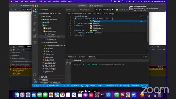Open Visual Studio Code in the dock
The width and height of the screenshot is (176, 99).
tap(74, 95)
